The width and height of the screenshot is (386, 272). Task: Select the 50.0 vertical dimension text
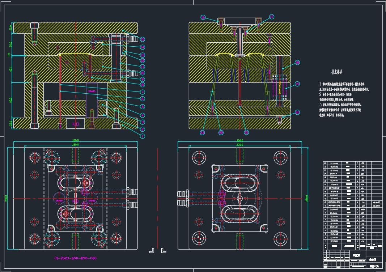10,44
